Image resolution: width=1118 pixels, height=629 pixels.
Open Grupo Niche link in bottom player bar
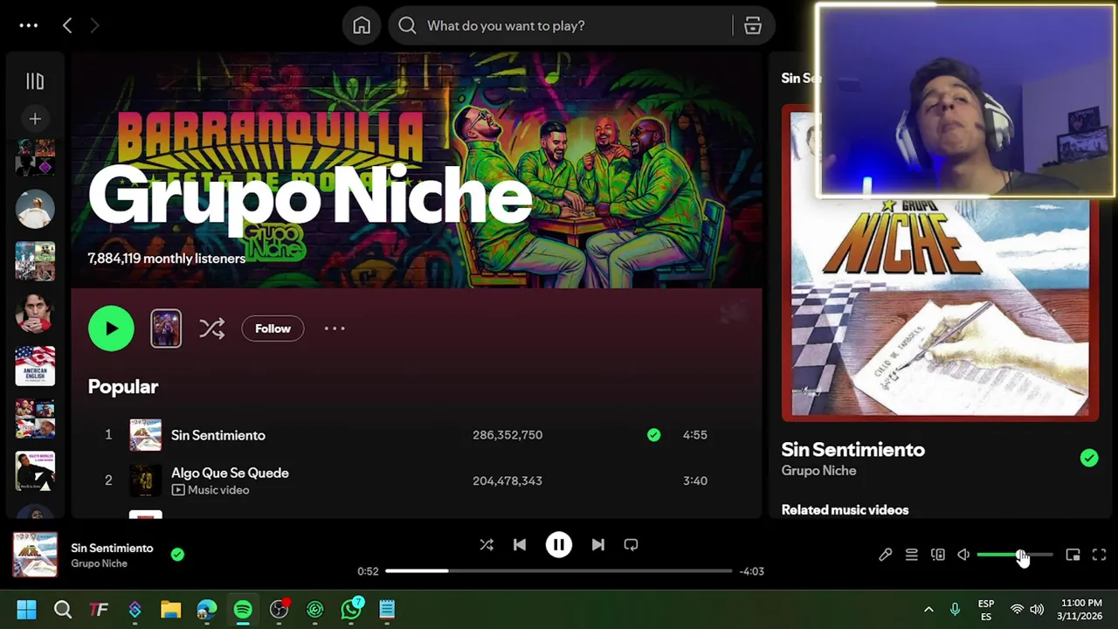[x=99, y=563]
